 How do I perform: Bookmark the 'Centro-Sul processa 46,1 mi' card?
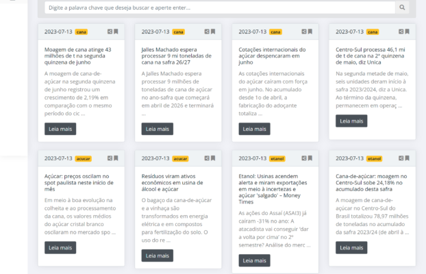[408, 32]
